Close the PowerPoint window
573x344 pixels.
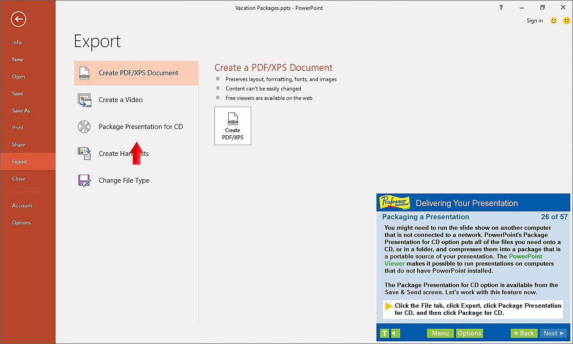[563, 7]
